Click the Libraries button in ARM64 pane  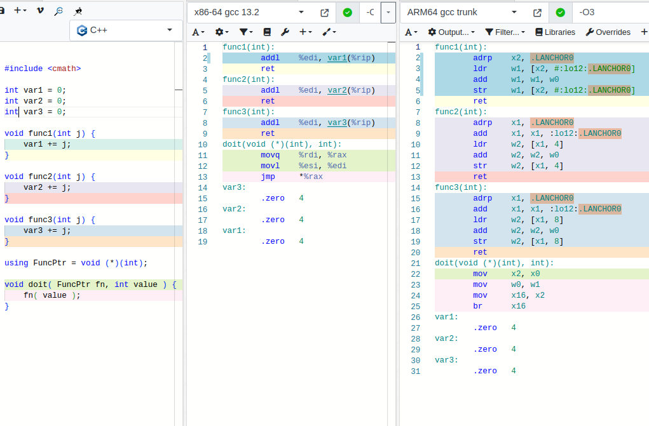(555, 32)
